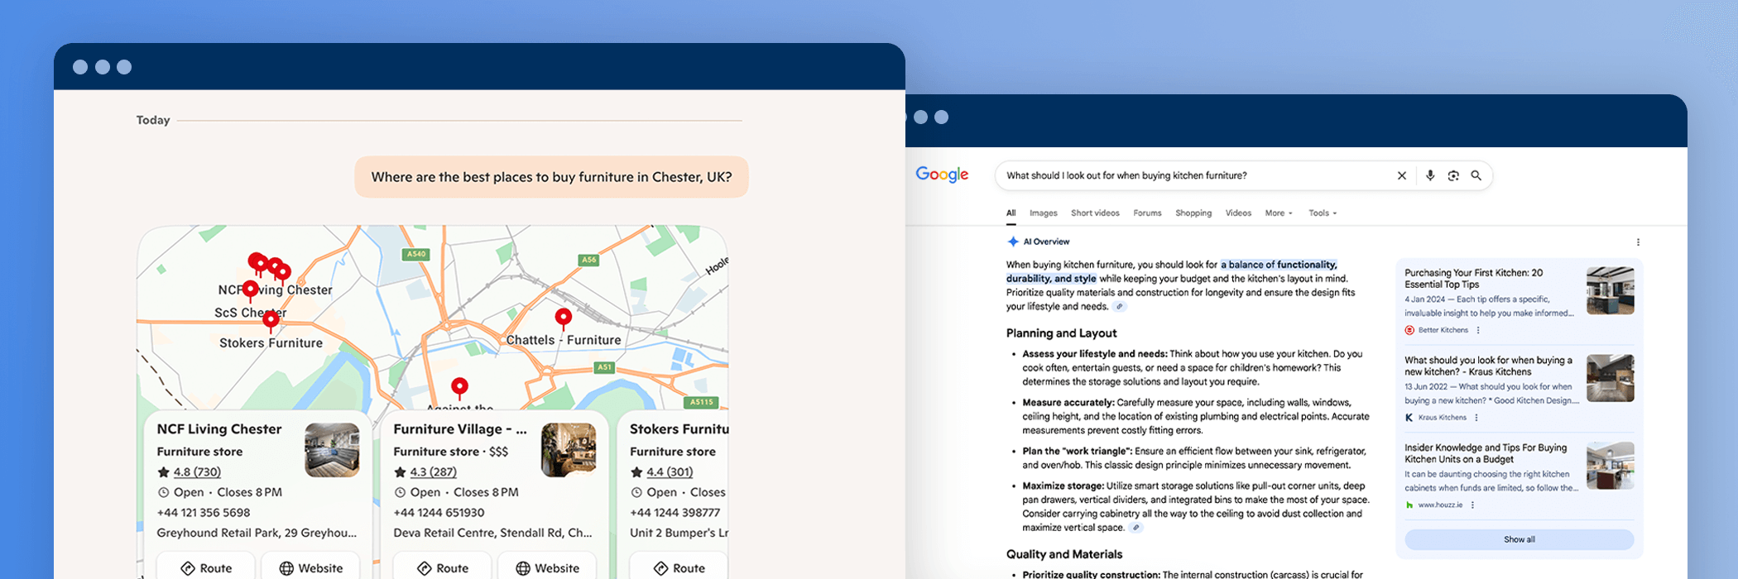Click the houzz.ie source favicon

coord(1409,505)
